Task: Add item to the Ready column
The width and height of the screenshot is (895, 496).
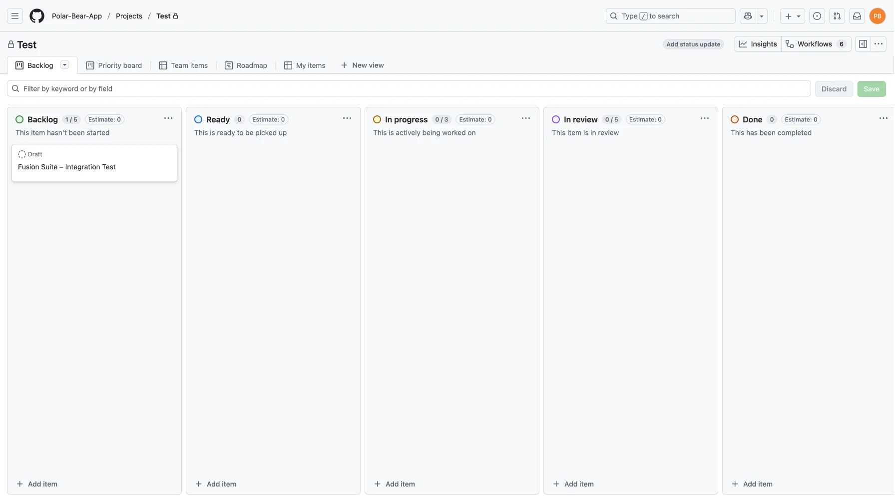Action: 216,484
